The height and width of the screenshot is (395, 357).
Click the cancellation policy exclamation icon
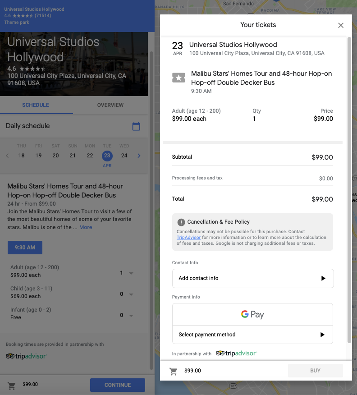click(x=181, y=222)
